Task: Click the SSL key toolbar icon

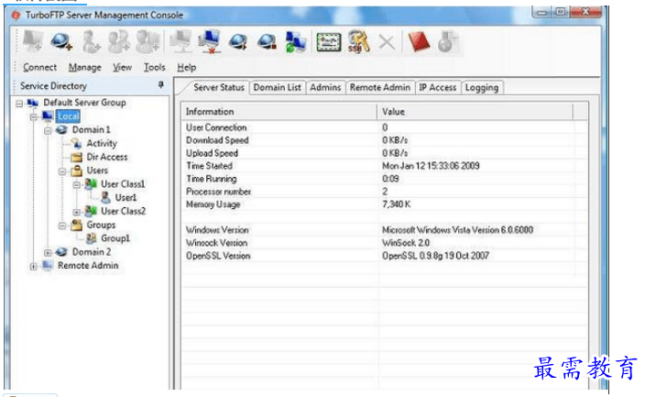Action: click(x=357, y=40)
